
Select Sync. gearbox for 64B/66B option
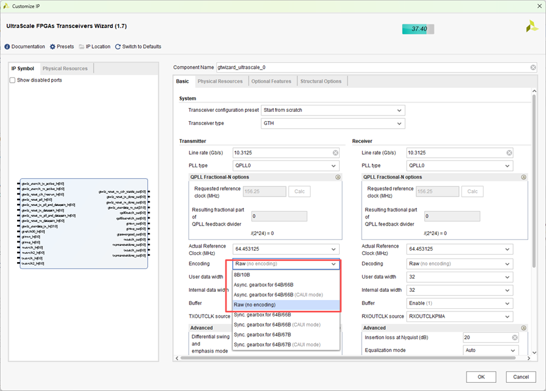pyautogui.click(x=286, y=315)
